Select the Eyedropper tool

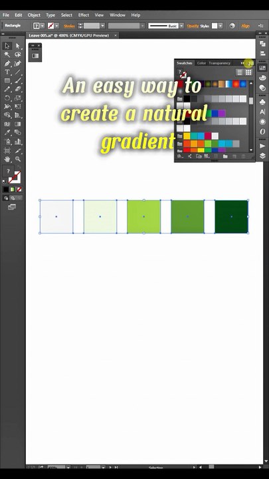click(x=7, y=132)
